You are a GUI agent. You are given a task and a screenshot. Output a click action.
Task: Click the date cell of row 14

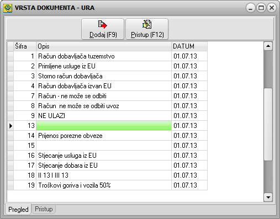point(189,136)
